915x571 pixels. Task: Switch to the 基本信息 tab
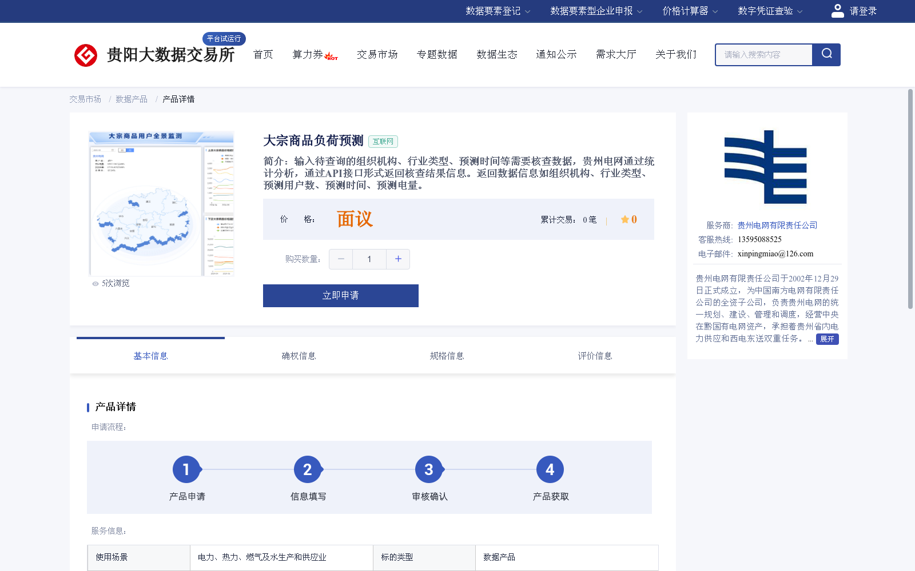(150, 356)
